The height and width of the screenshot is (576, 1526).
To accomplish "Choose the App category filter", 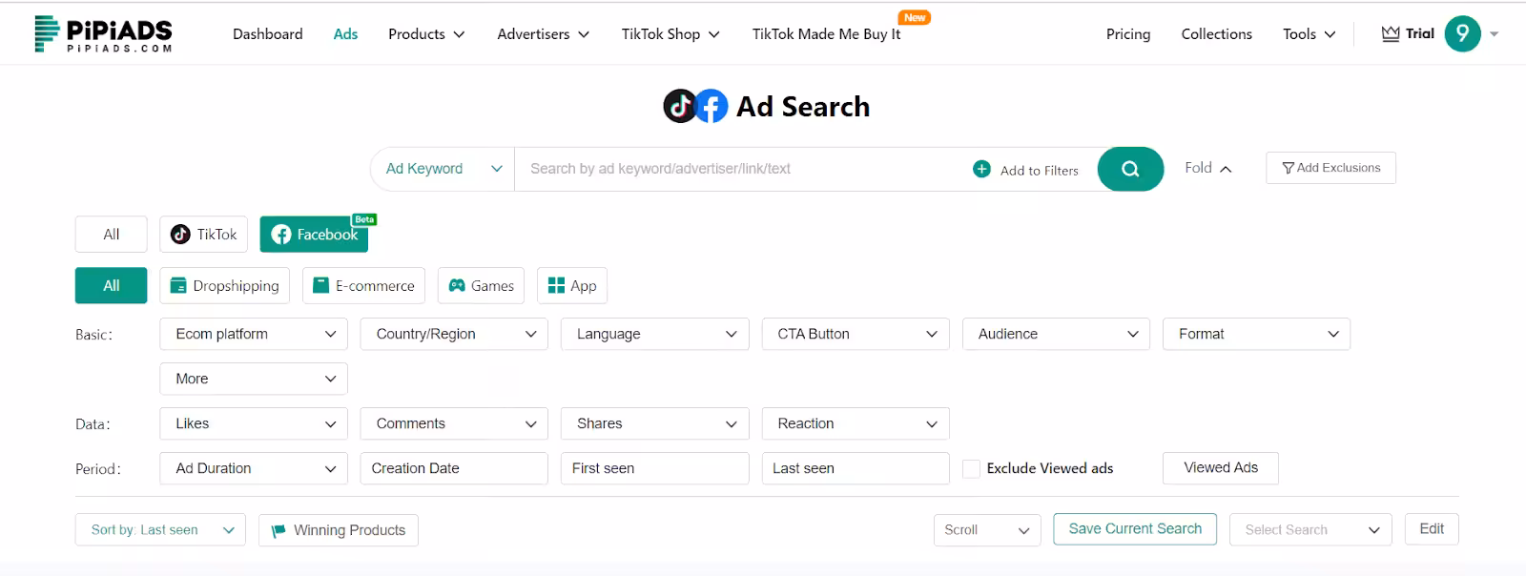I will pyautogui.click(x=572, y=285).
